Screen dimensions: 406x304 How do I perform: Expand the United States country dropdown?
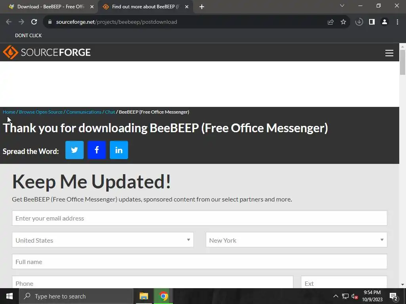(103, 240)
